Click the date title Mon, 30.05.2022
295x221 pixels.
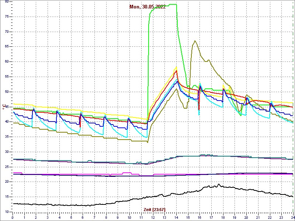pos(147,7)
